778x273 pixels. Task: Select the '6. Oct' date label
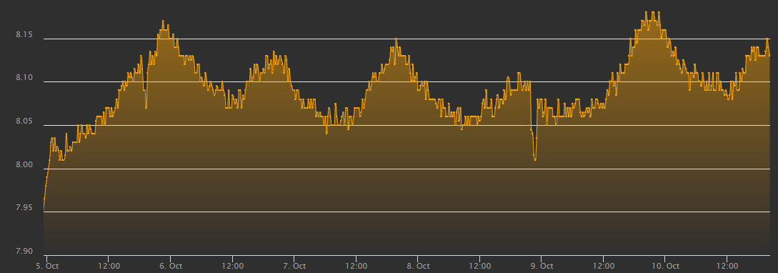coord(170,266)
